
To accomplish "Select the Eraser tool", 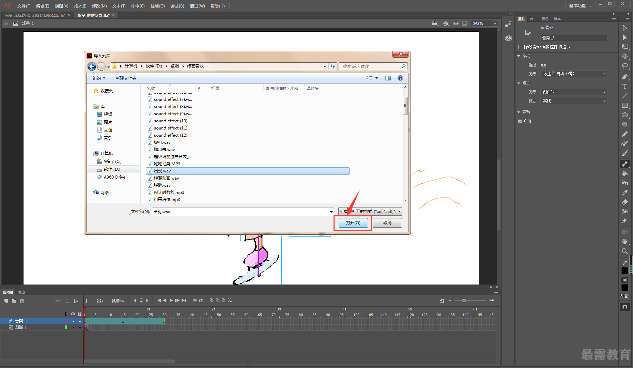I will (x=625, y=202).
